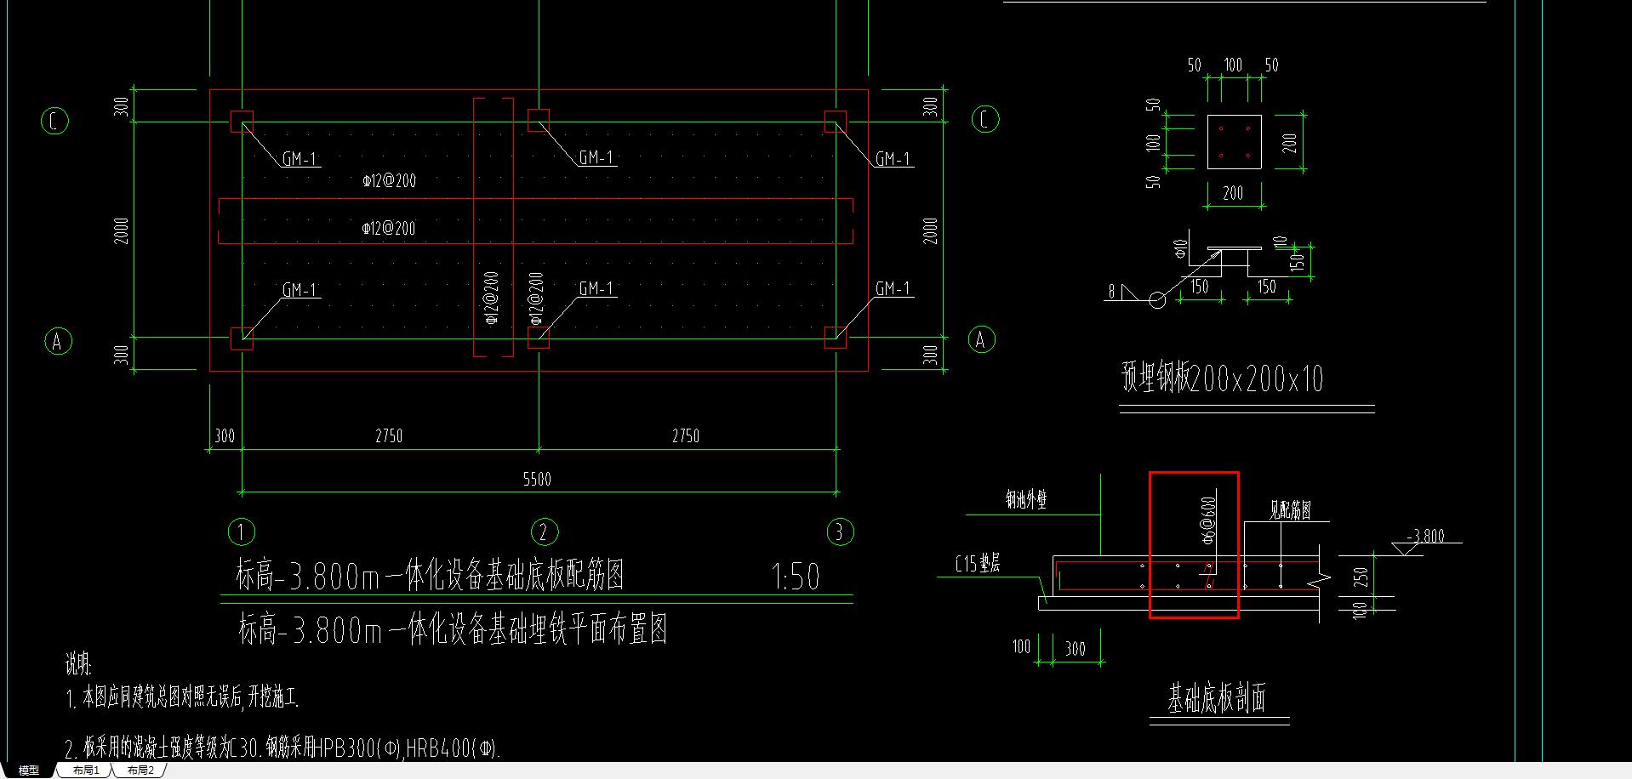Select the axis bubble numbered 1
1632x779 pixels.
[x=242, y=532]
